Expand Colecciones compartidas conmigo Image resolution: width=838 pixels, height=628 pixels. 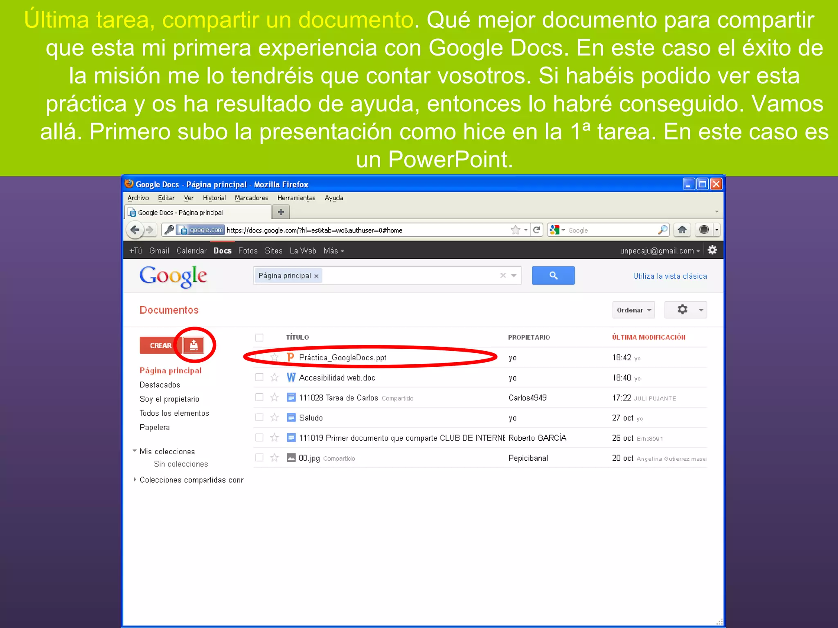[135, 480]
